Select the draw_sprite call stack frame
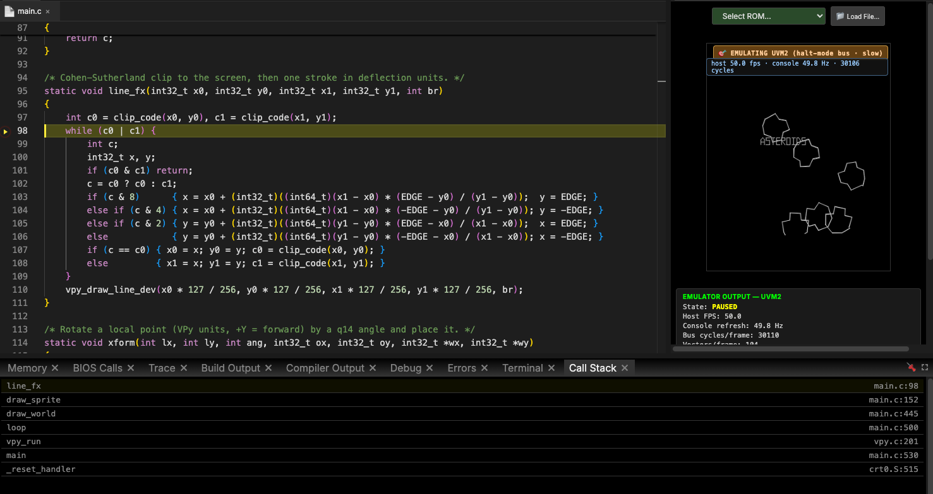Image resolution: width=933 pixels, height=494 pixels. click(462, 399)
